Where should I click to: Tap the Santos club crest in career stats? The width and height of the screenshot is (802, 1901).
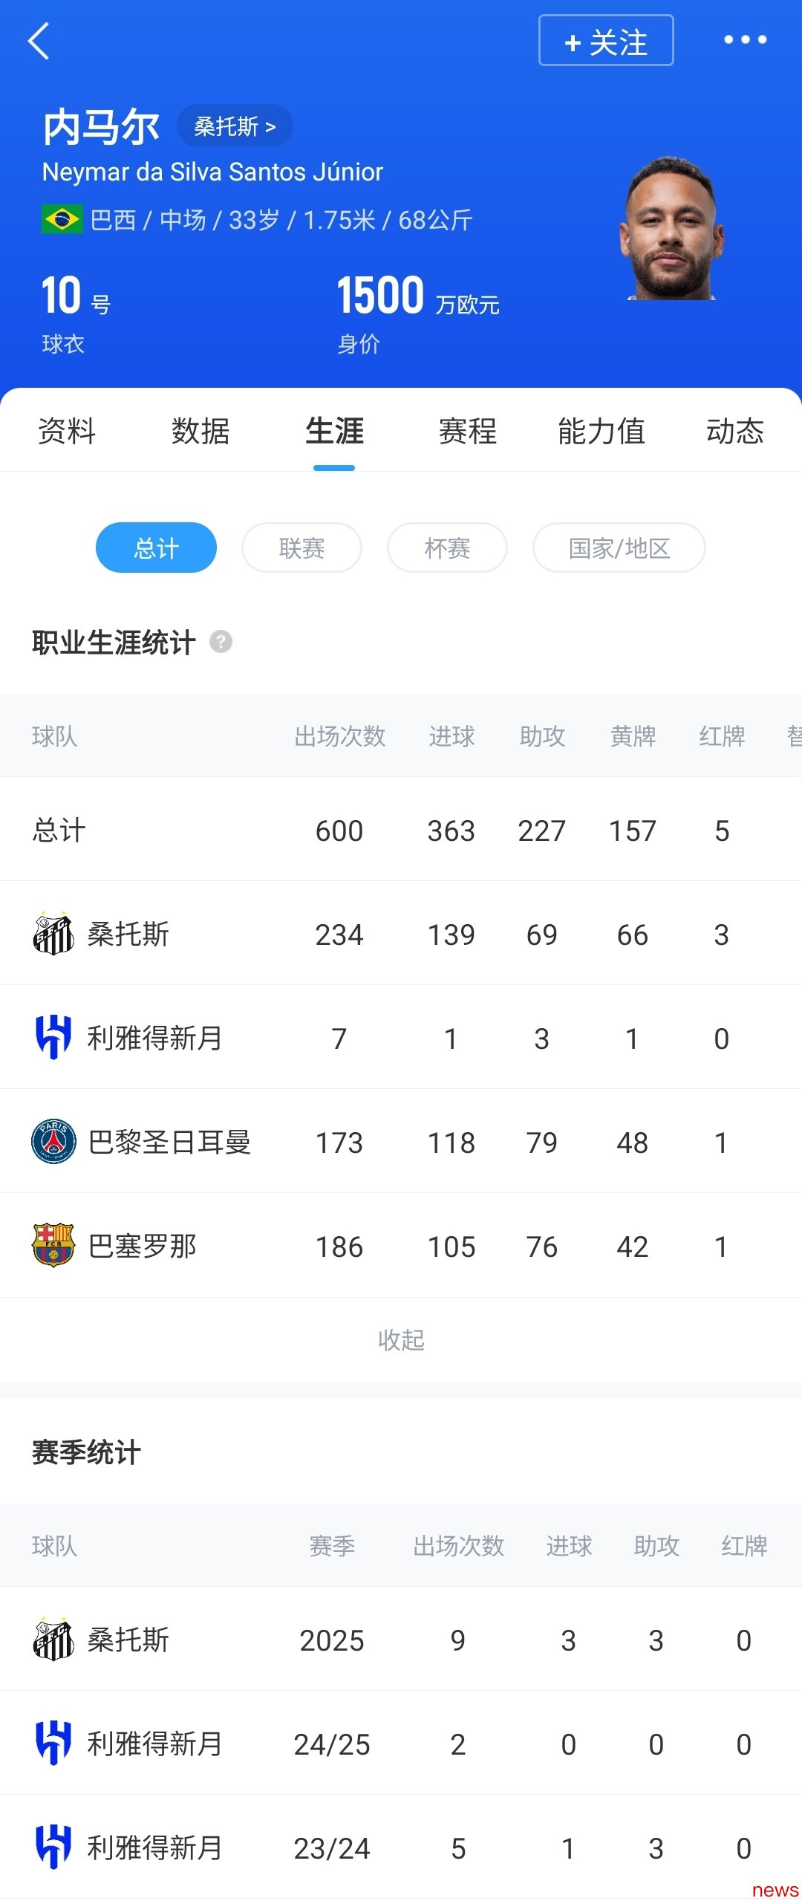pos(53,933)
